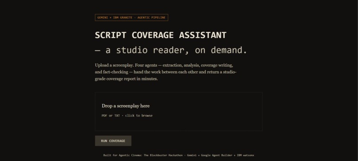Image resolution: width=358 pixels, height=161 pixels.
Task: Click the 'a studio reader, on demand' tagline
Action: tap(171, 50)
